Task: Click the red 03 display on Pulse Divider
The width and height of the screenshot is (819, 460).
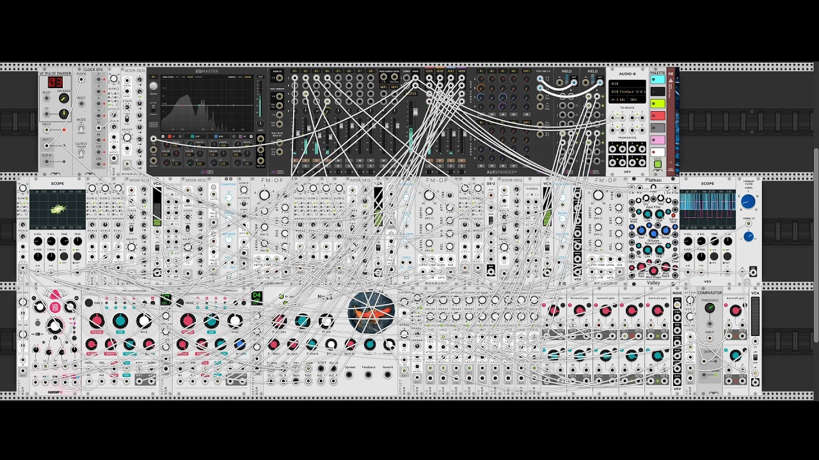Action: [x=56, y=82]
